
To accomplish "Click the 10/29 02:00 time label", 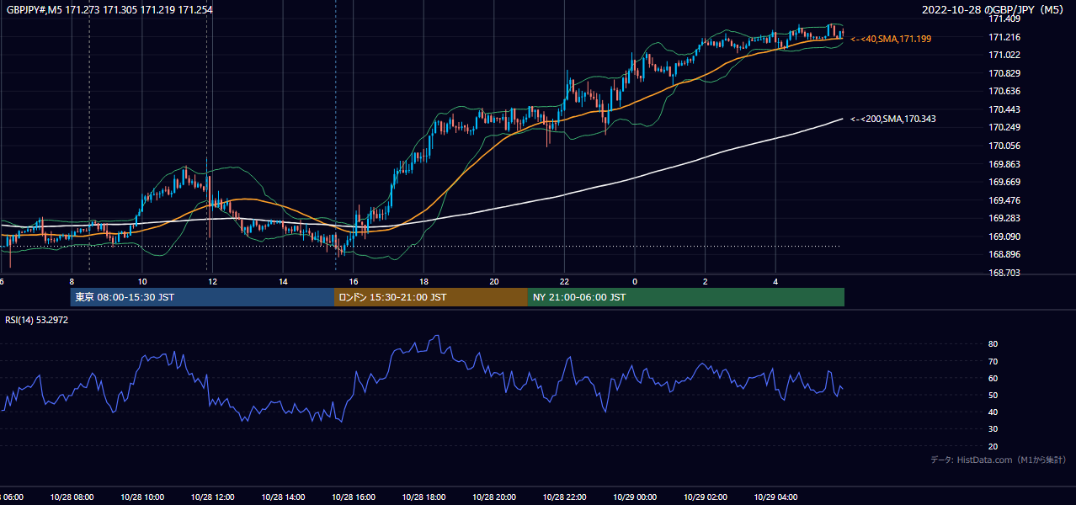I will pyautogui.click(x=705, y=497).
